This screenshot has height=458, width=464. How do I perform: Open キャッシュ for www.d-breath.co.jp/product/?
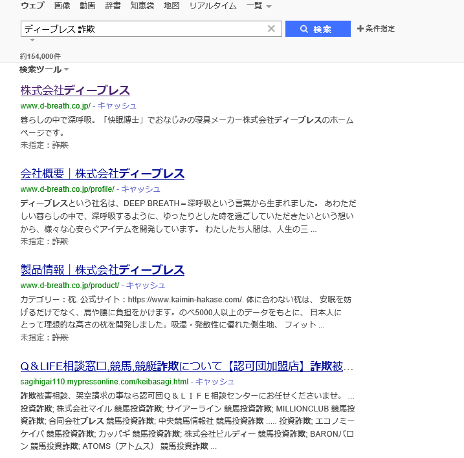point(146,286)
